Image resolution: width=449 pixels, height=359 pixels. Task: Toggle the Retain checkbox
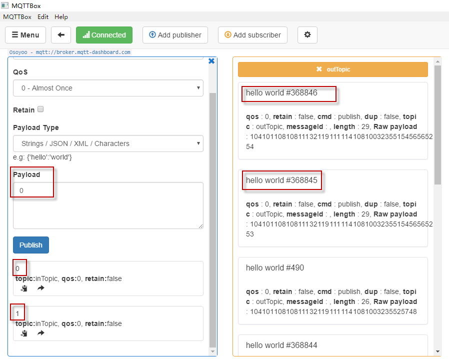coord(40,109)
